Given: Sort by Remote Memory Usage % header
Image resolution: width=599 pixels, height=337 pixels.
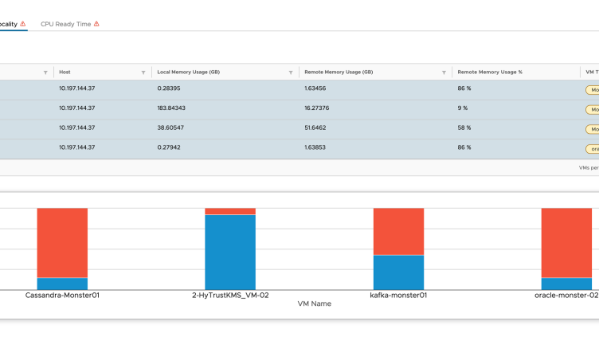Looking at the screenshot, I should 490,72.
